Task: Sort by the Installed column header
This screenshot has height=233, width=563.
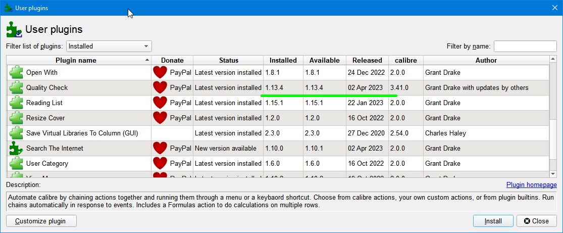Action: pyautogui.click(x=283, y=61)
